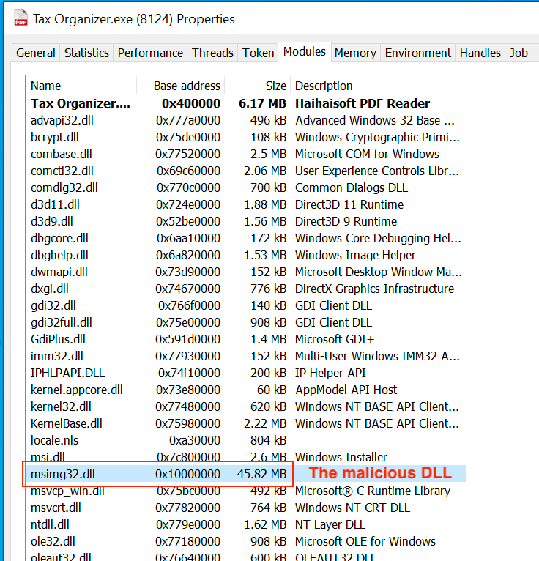Viewport: 539px width, 561px height.
Task: Select the dbghelp.dll row
Action: [246, 255]
